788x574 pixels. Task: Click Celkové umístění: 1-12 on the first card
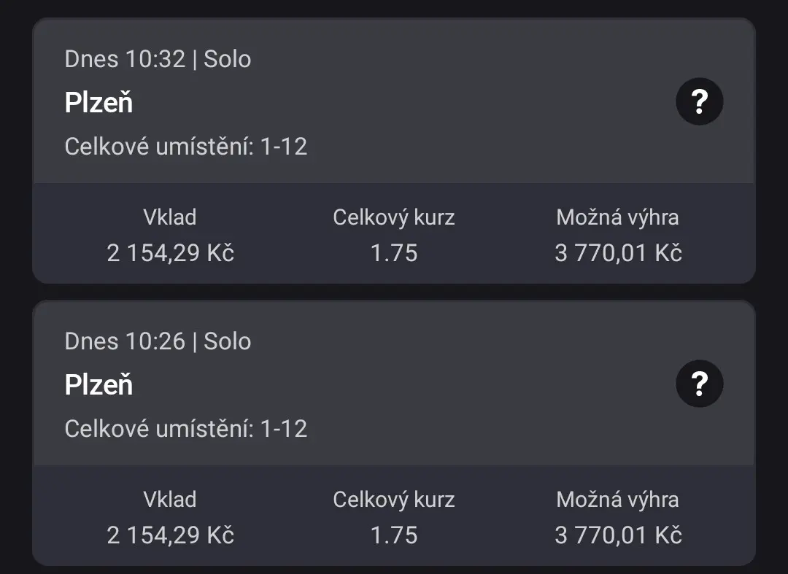click(x=187, y=147)
